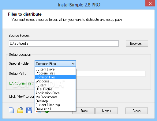
Task: Choose My Documents from the list
Action: click(55, 97)
